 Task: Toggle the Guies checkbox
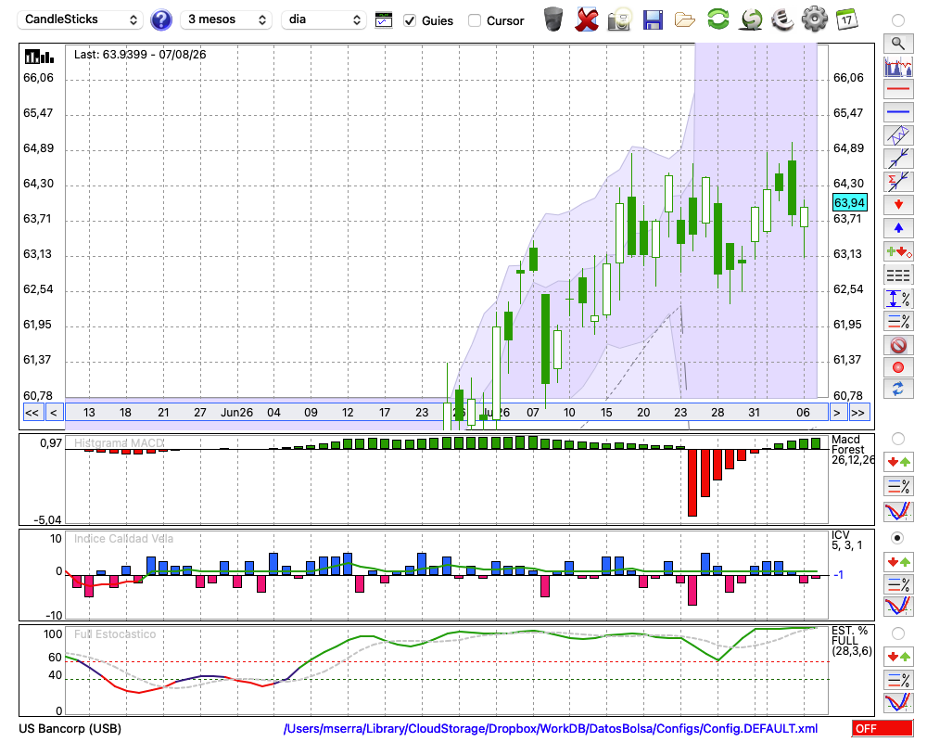coord(409,20)
